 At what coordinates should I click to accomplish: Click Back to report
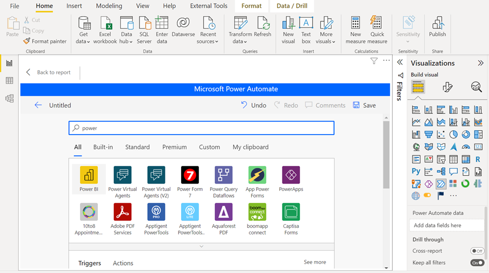[x=48, y=72]
